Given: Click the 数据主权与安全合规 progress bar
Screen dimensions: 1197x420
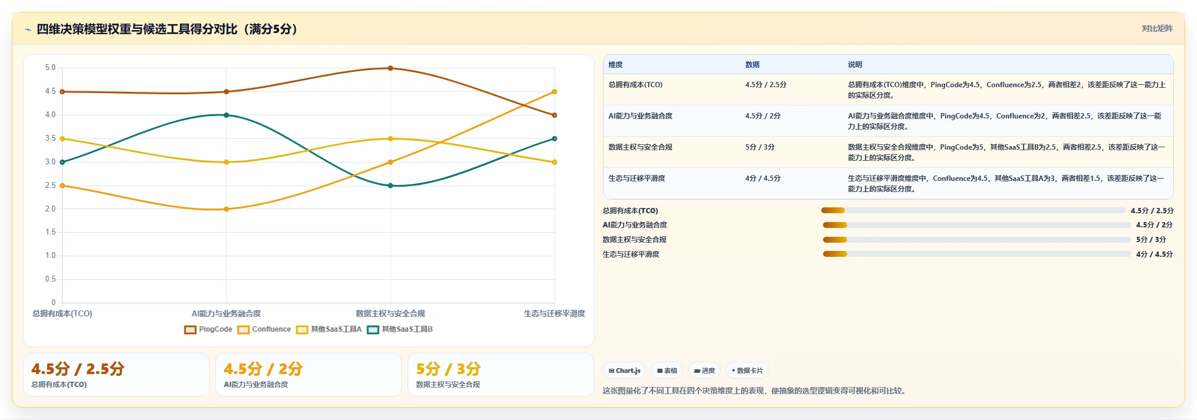Looking at the screenshot, I should [977, 240].
